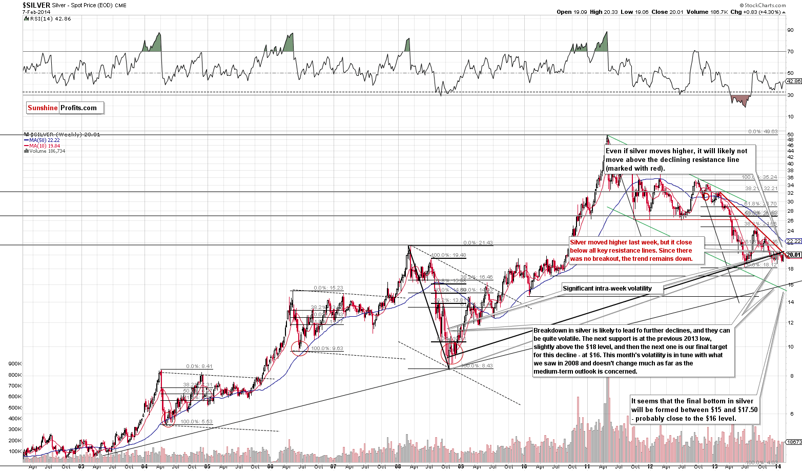Click the 22.22 moving average tag on axis

coord(794,241)
